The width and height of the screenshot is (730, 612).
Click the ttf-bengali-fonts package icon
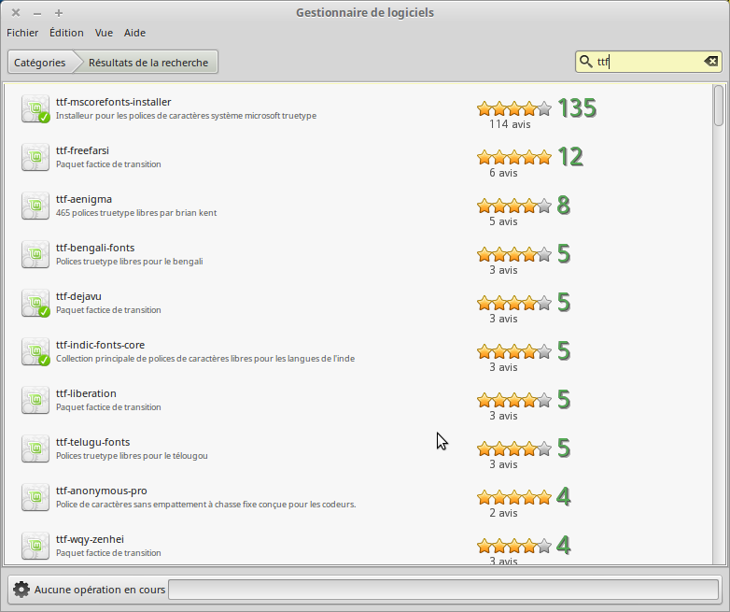[x=35, y=254]
